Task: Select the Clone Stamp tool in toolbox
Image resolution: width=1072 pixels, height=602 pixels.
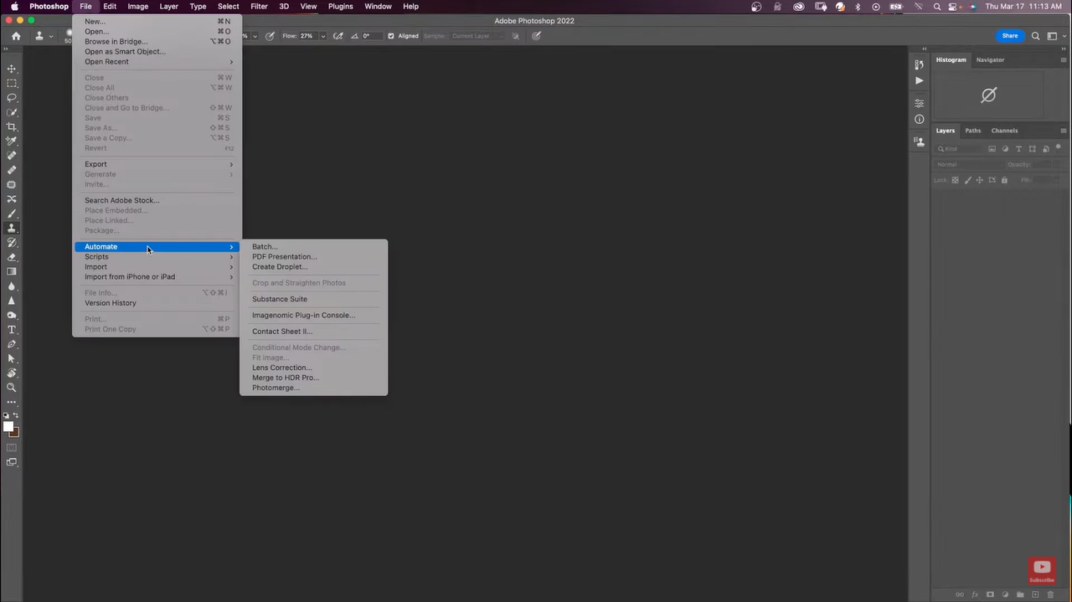Action: [12, 228]
